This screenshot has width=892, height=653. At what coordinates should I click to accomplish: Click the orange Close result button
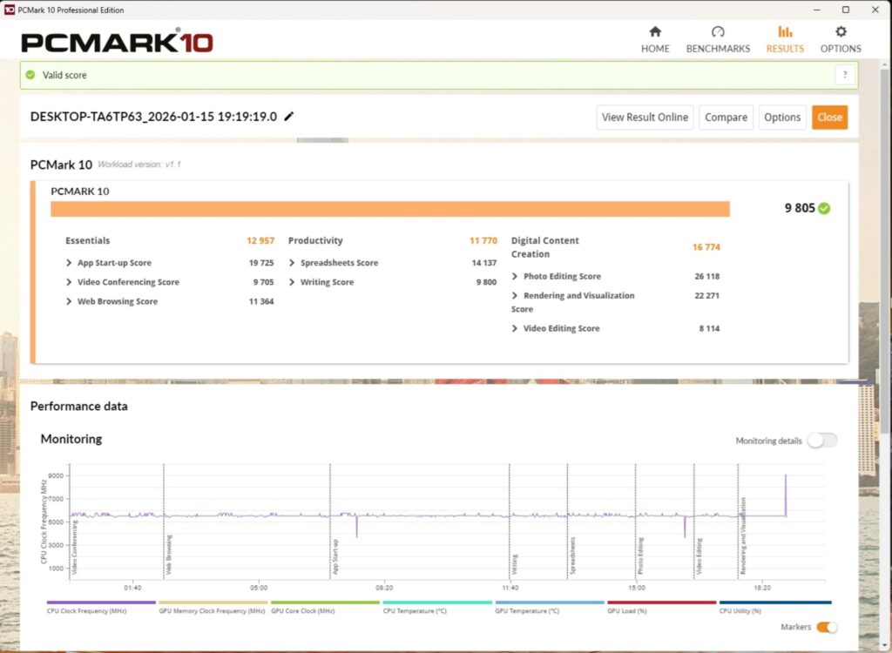(829, 118)
